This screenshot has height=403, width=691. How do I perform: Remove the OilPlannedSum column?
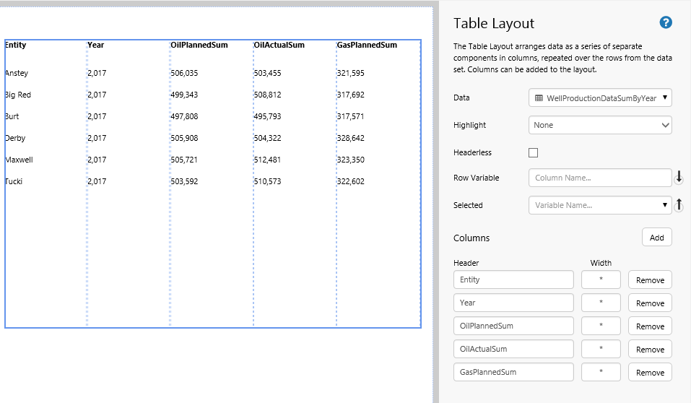pyautogui.click(x=650, y=326)
